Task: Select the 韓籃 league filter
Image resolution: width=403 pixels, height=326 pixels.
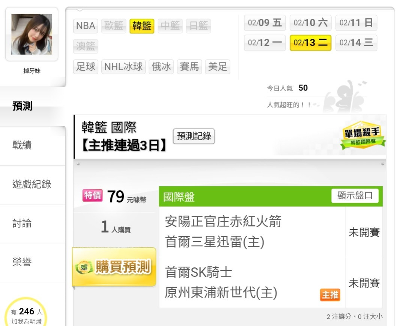Action: (x=142, y=26)
